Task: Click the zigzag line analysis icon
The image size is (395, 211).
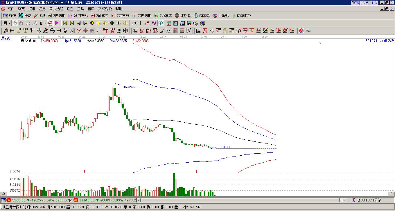Action: 147,23
